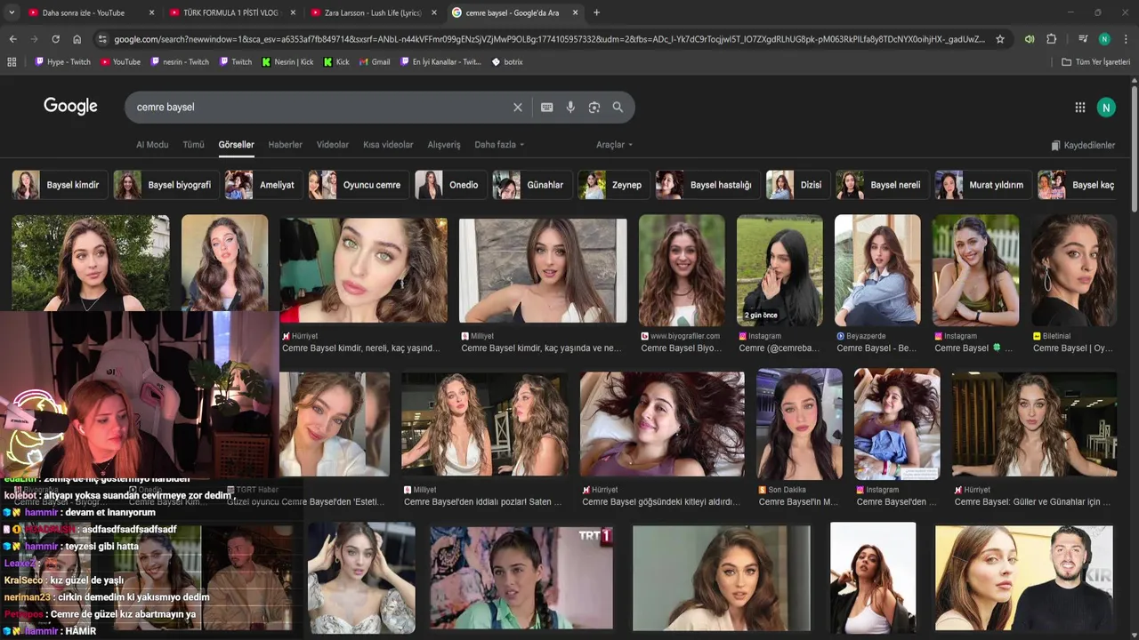This screenshot has height=640, width=1139.
Task: Open the Chrome three-dot menu
Action: pyautogui.click(x=1126, y=39)
